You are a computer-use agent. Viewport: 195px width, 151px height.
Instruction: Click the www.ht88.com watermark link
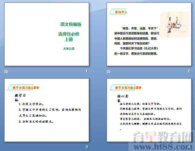pos(163,147)
